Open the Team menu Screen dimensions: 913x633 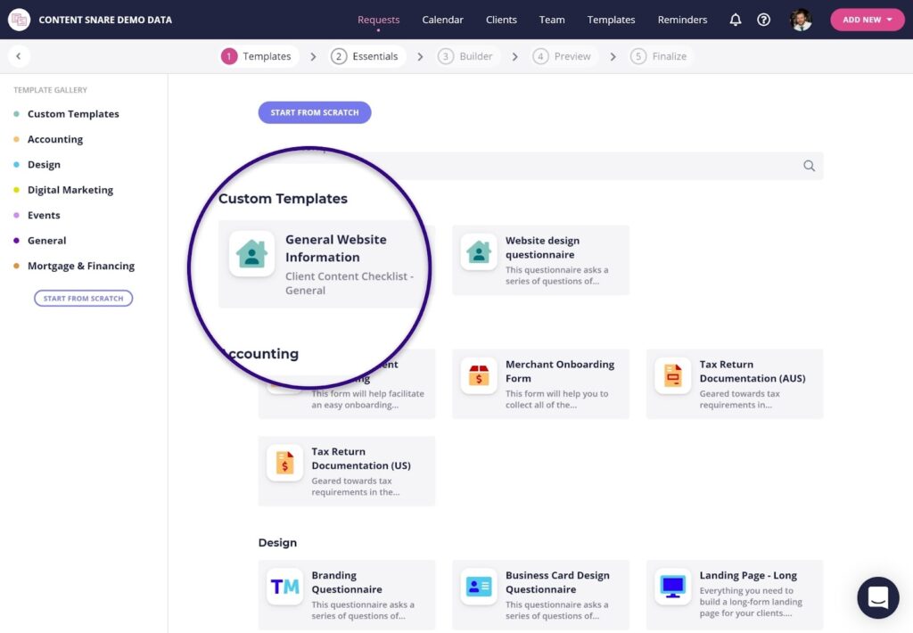[552, 20]
